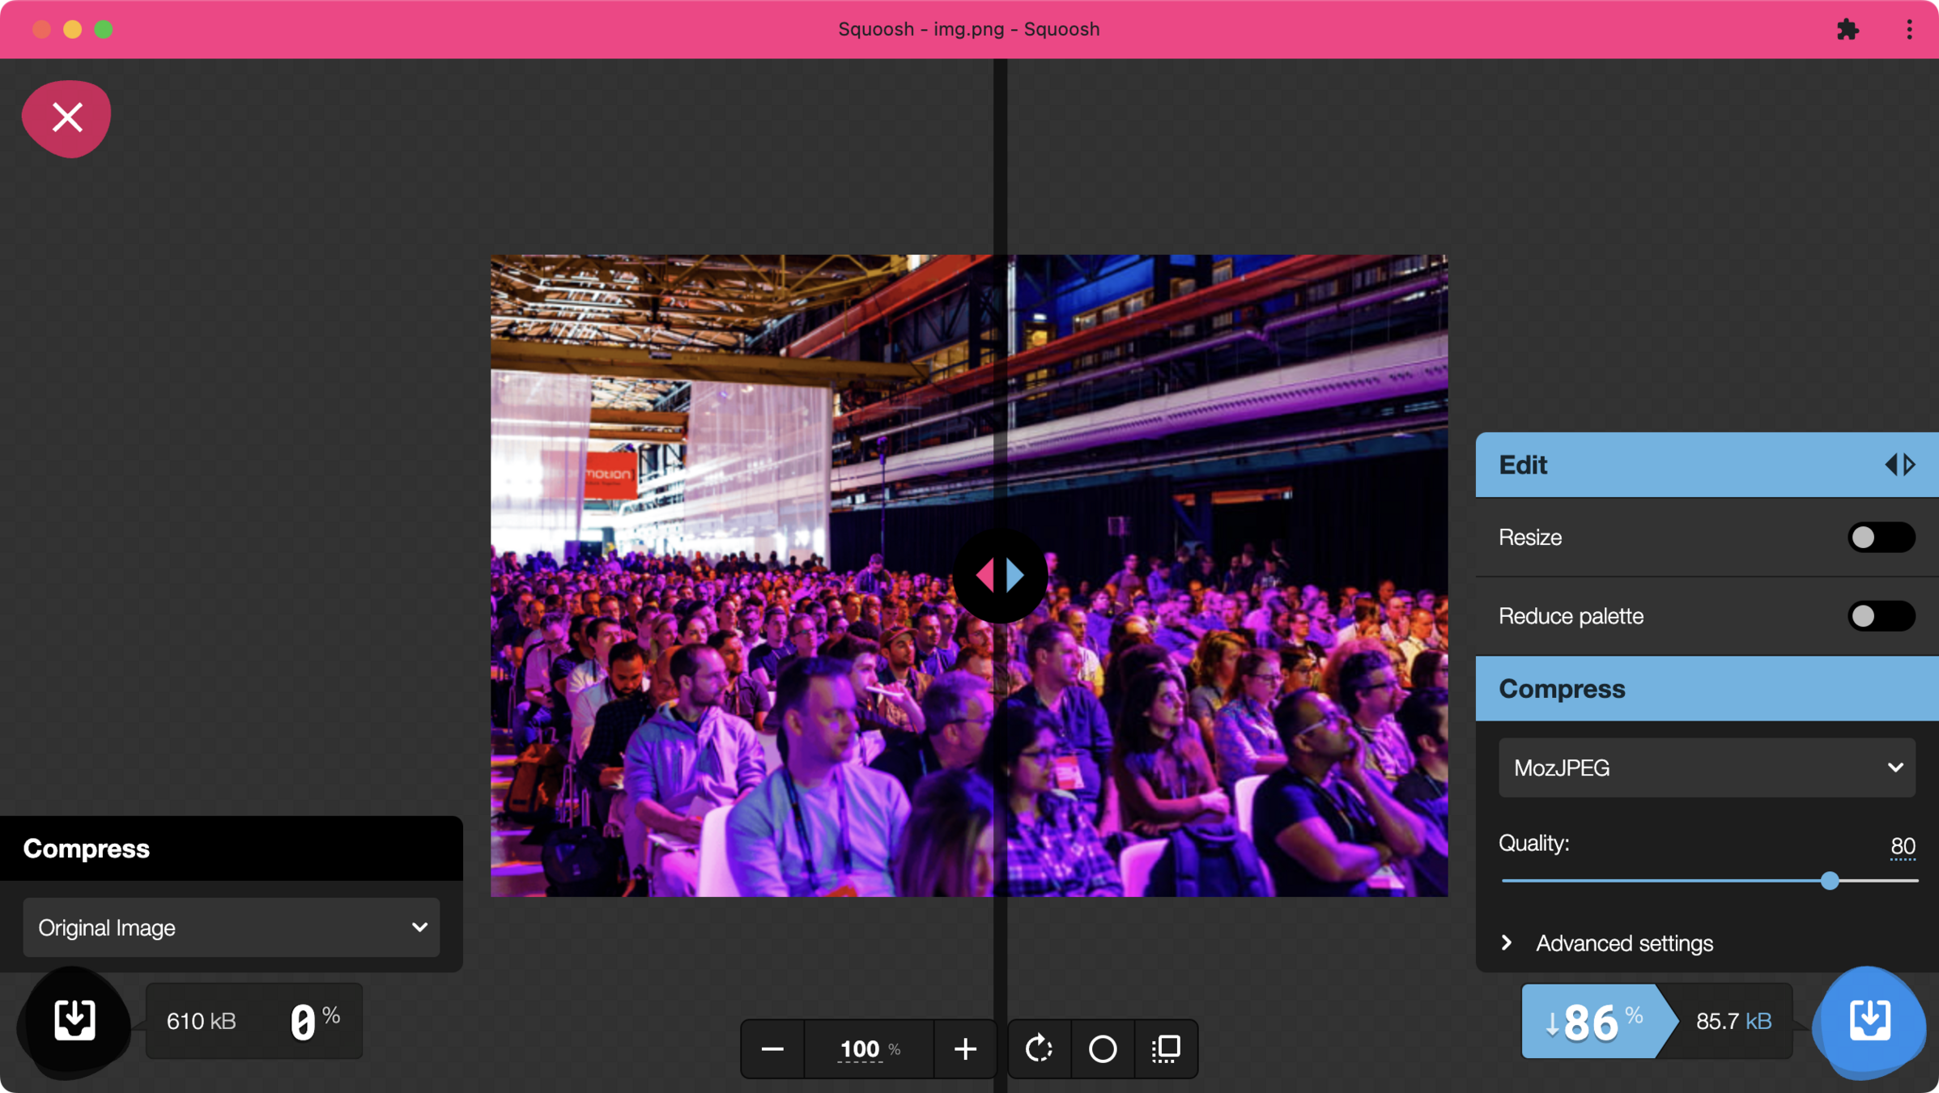Viewport: 1939px width, 1093px height.
Task: Enable the Reduce palette toggle
Action: pos(1880,616)
